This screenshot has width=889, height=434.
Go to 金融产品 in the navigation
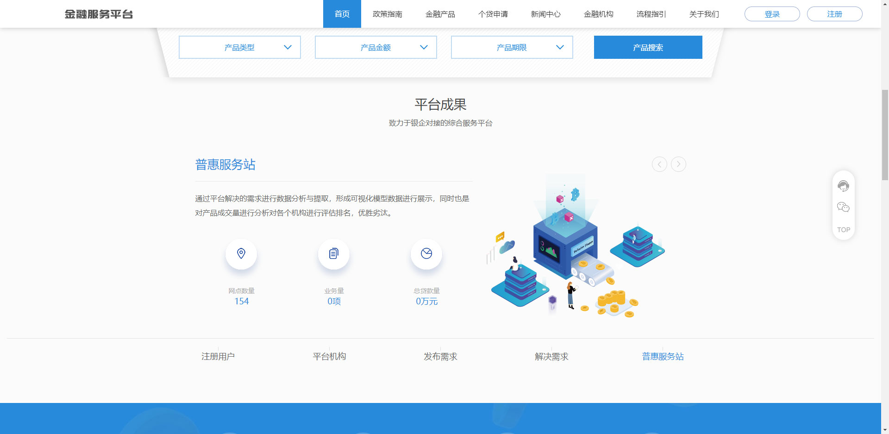[440, 14]
